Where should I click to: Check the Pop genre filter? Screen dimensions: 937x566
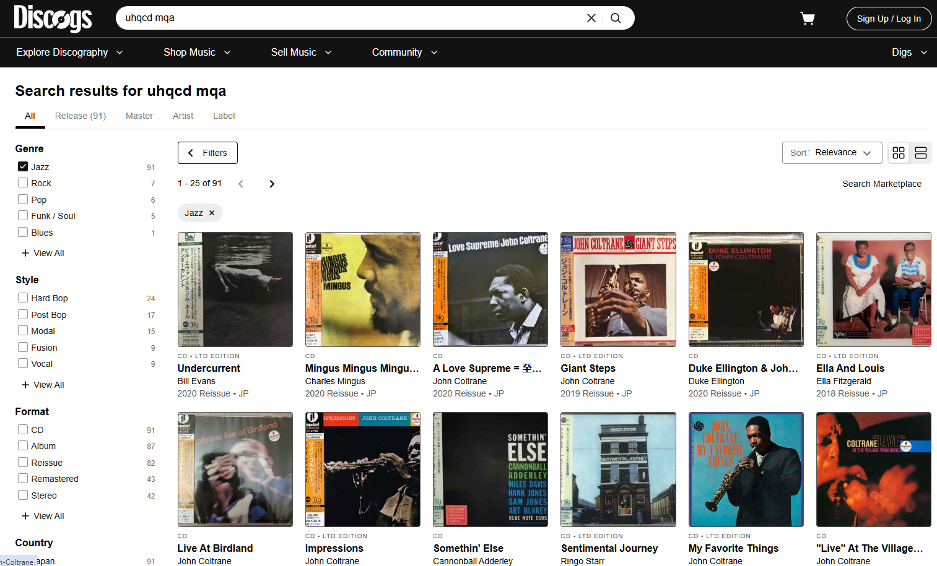tap(23, 199)
